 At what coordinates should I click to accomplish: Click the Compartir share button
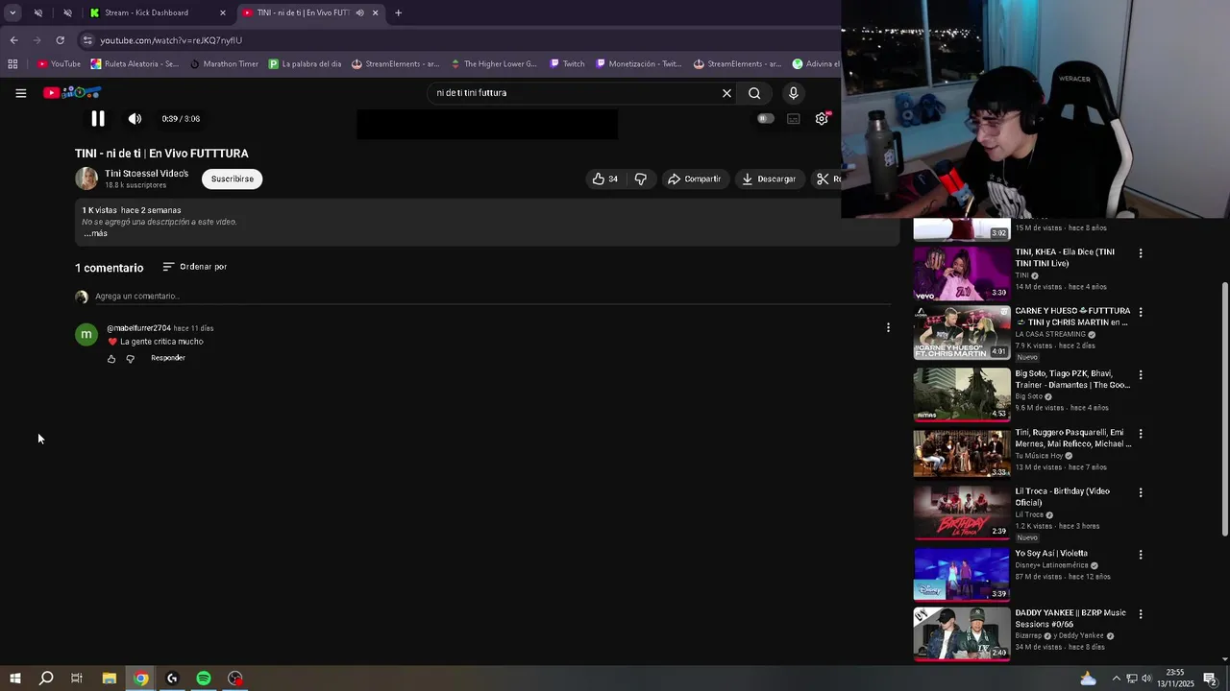694,179
